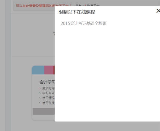
Task: Click the 学习有效 label on the card
Action: click(x=48, y=93)
